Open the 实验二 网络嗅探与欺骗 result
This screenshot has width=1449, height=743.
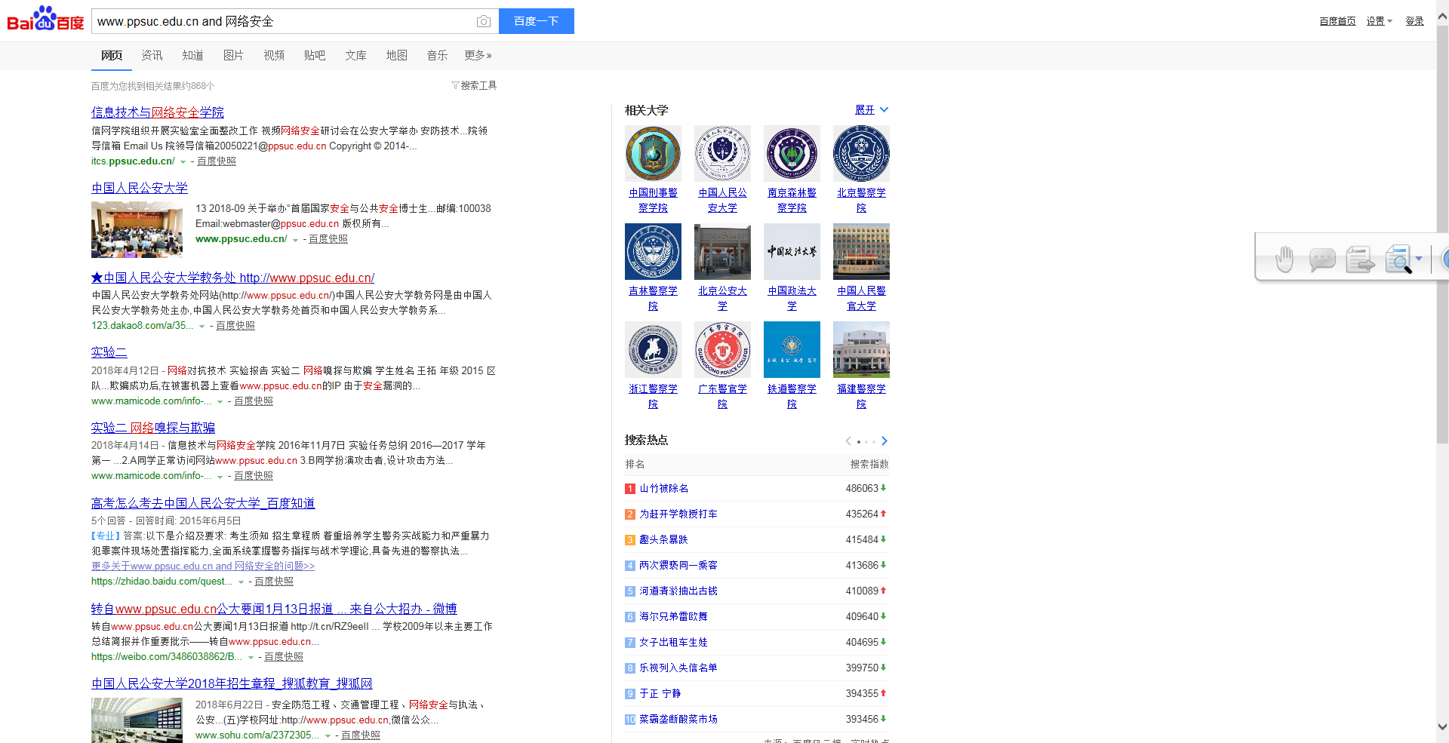click(x=153, y=428)
